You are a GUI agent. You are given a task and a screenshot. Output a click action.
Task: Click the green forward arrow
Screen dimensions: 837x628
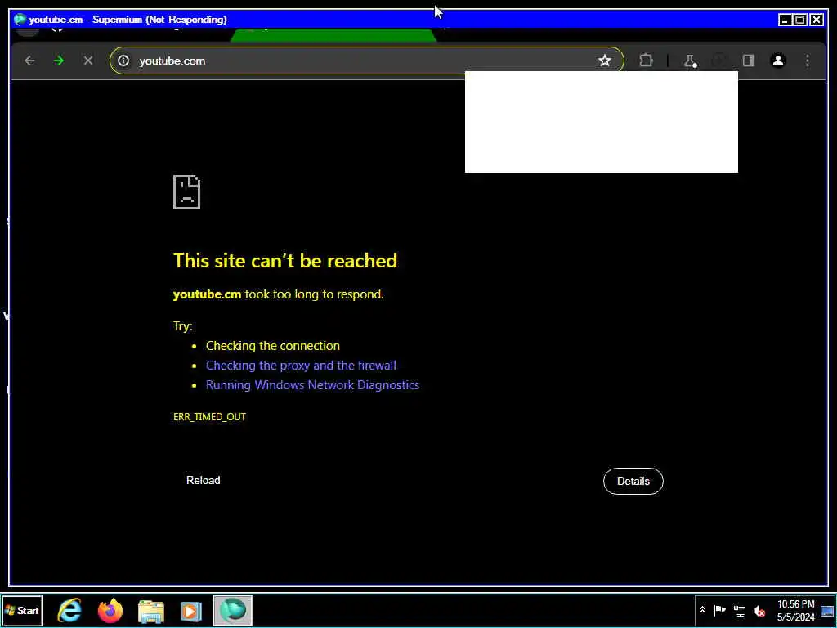pyautogui.click(x=59, y=61)
